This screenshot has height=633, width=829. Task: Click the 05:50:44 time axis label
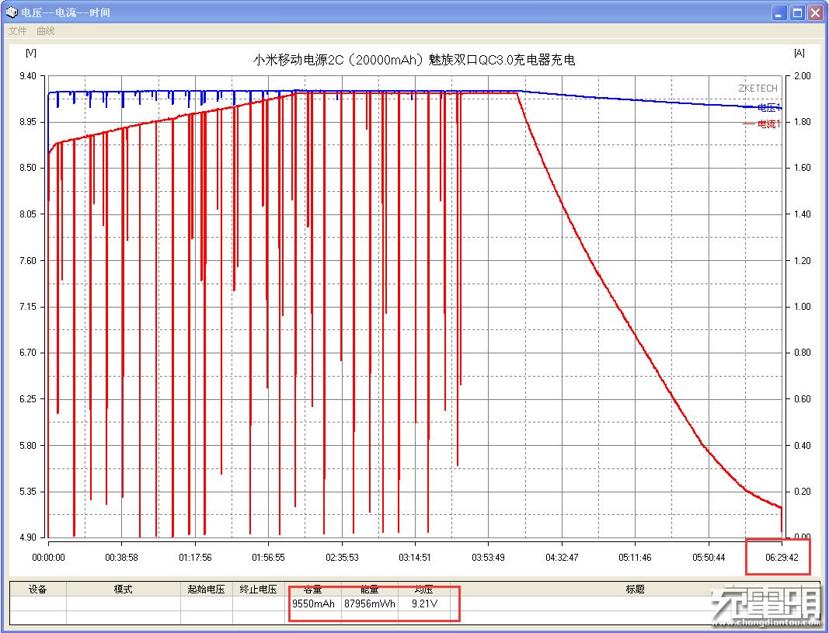pyautogui.click(x=709, y=558)
